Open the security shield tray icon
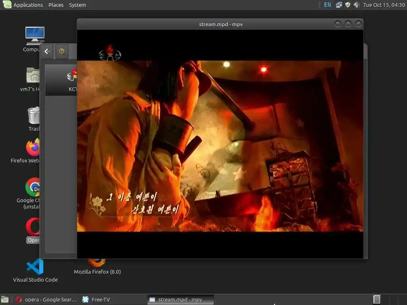This screenshot has width=407, height=305. tap(347, 5)
